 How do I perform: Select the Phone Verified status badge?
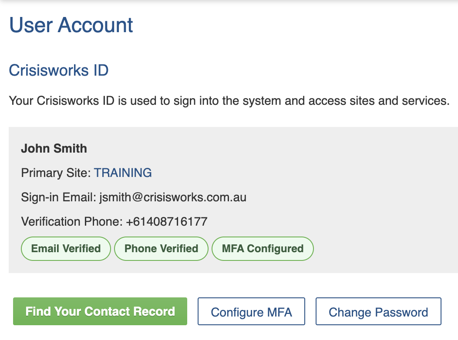coord(161,249)
